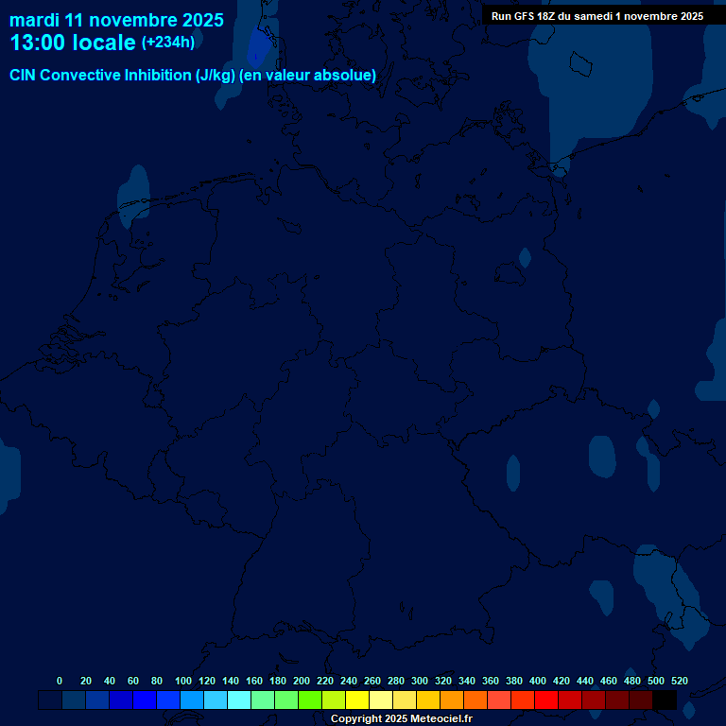
Task: Click the CIN Convective Inhibition title text
Action: pyautogui.click(x=193, y=76)
